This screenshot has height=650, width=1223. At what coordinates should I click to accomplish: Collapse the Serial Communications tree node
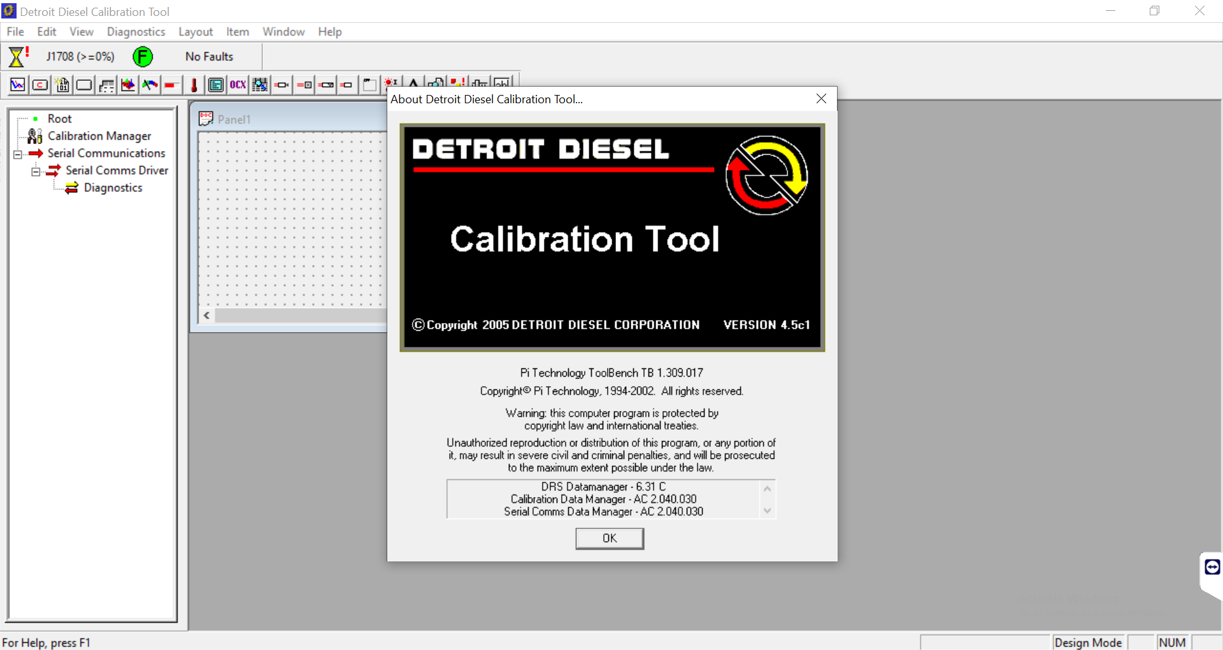tap(18, 154)
